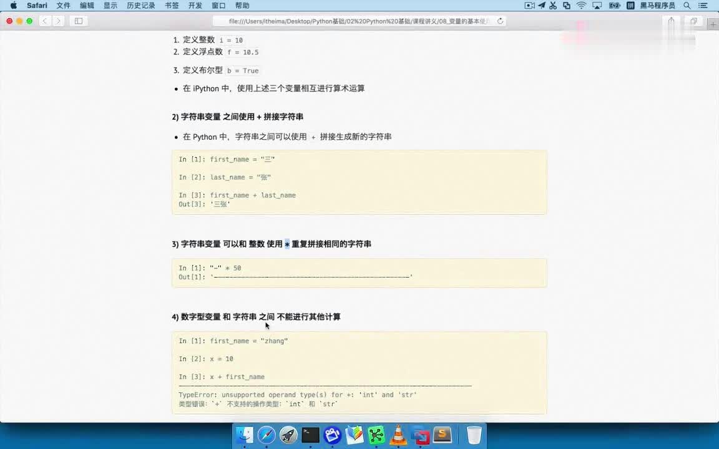Viewport: 719px width, 449px height.
Task: Click the overlapping squares menu bar icon
Action: pyautogui.click(x=567, y=6)
